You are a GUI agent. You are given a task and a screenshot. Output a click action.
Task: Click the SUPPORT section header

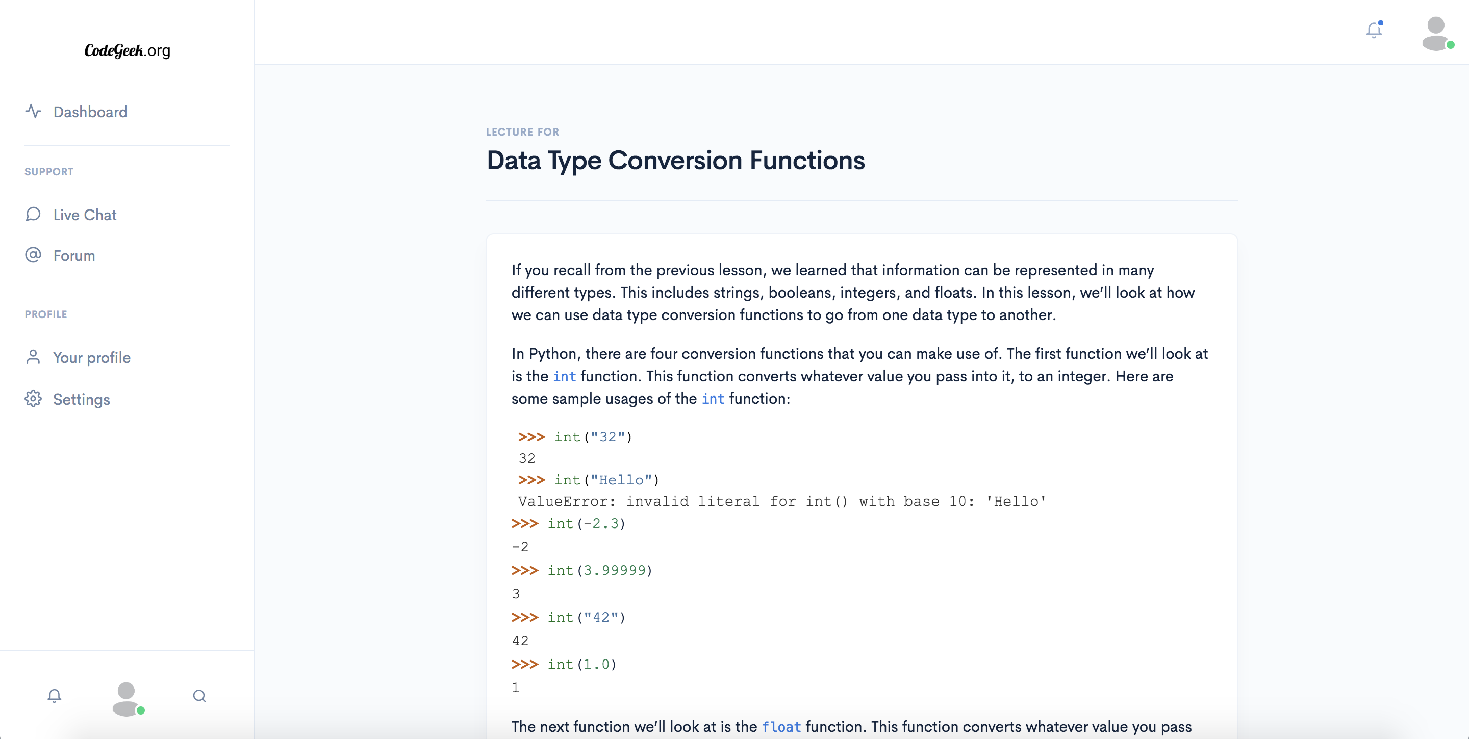[x=49, y=172]
